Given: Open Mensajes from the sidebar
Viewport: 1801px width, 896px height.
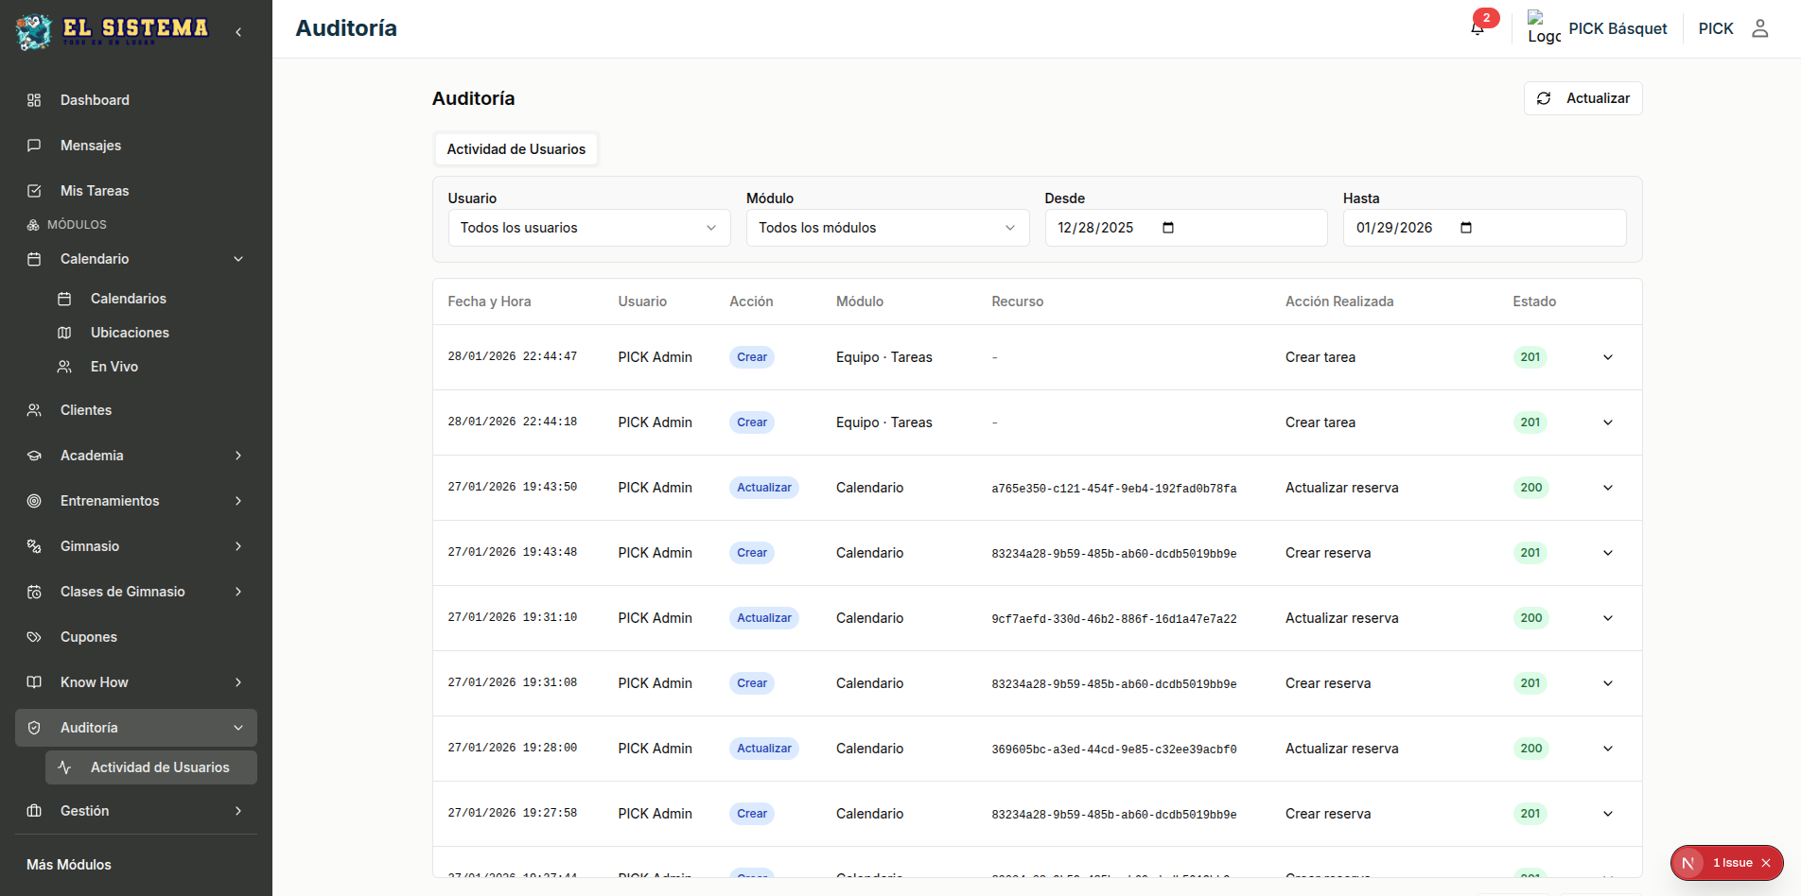Looking at the screenshot, I should 91,146.
